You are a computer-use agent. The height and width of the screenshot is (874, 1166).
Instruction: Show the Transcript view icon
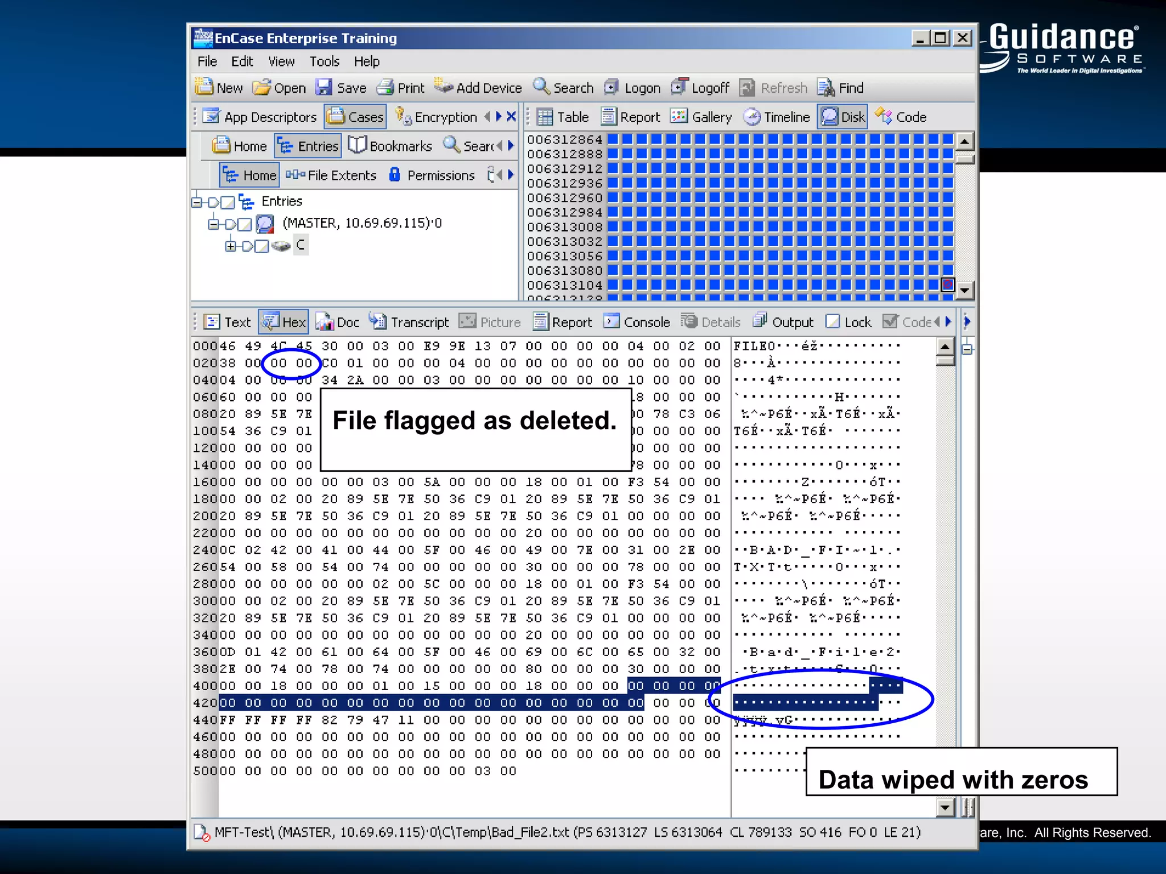(x=377, y=321)
